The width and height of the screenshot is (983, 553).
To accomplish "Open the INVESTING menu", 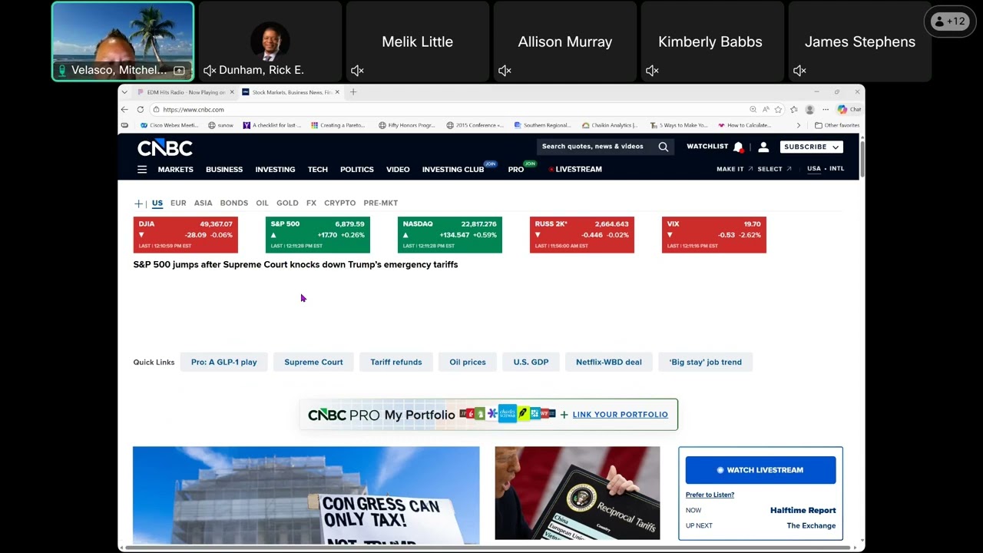I will (275, 170).
